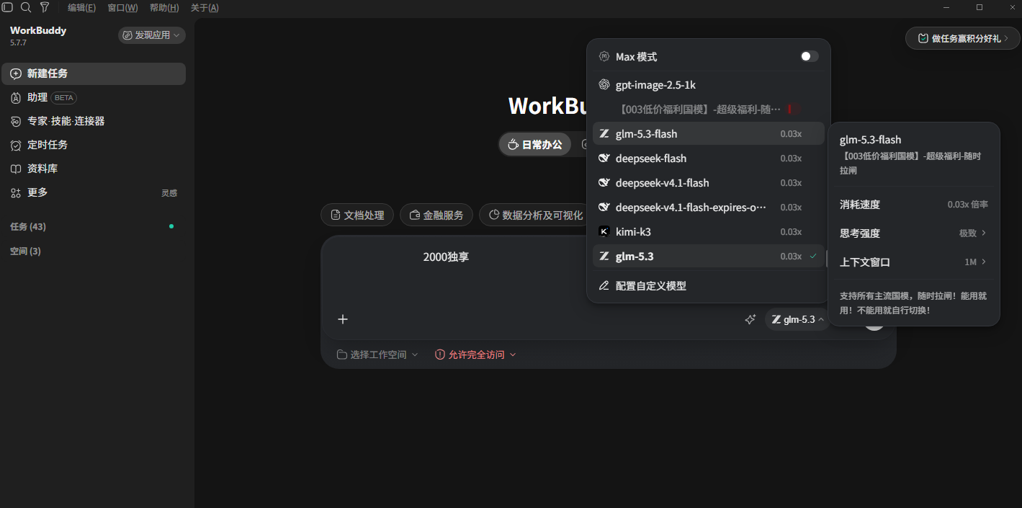The height and width of the screenshot is (508, 1022).
Task: Click the 做任务赢积分好礼 button
Action: click(962, 38)
